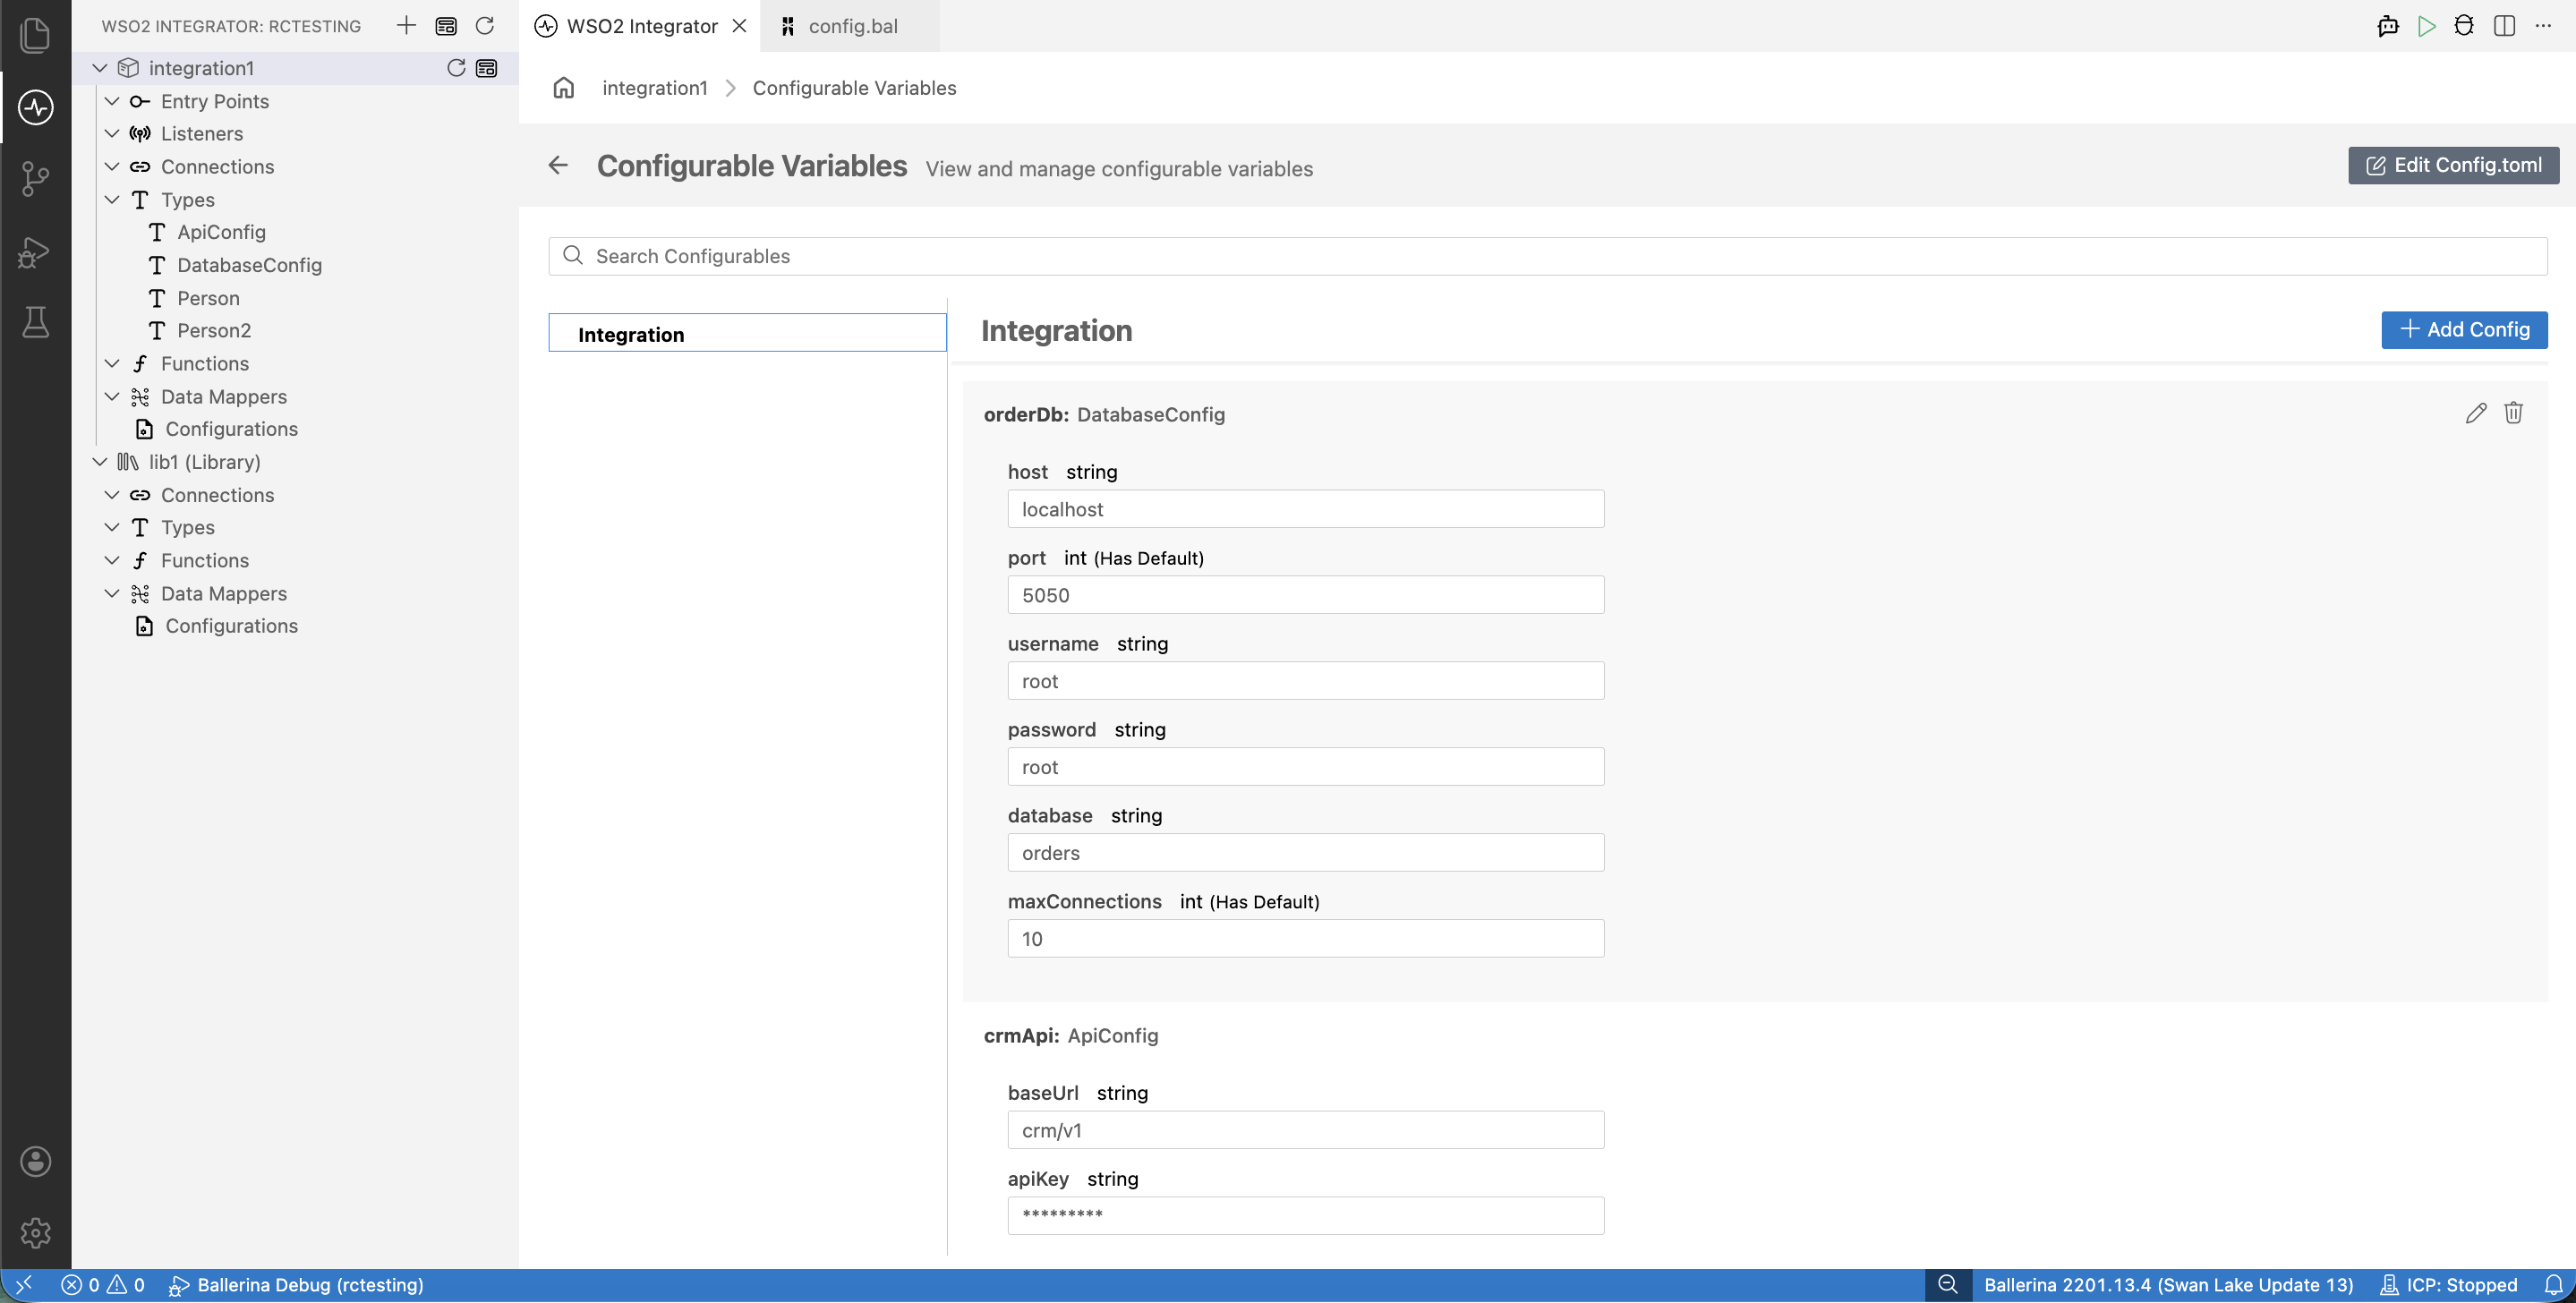Expand the Listeners node
Viewport: 2576px width, 1303px height.
point(112,134)
